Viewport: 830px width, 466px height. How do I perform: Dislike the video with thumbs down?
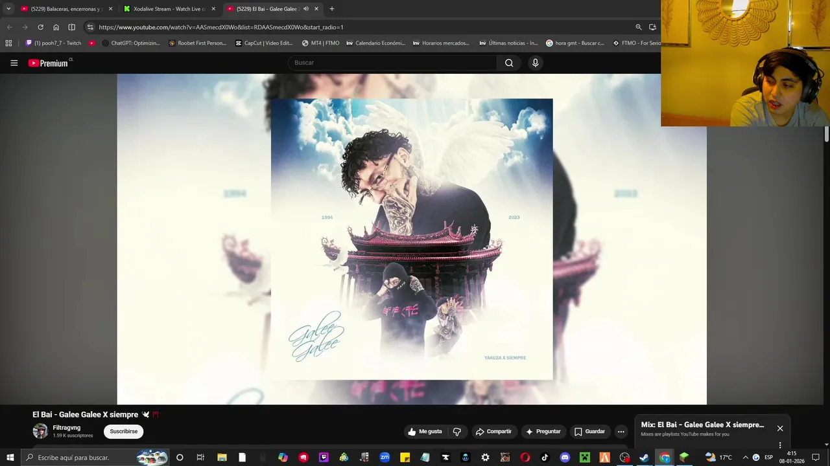point(456,432)
